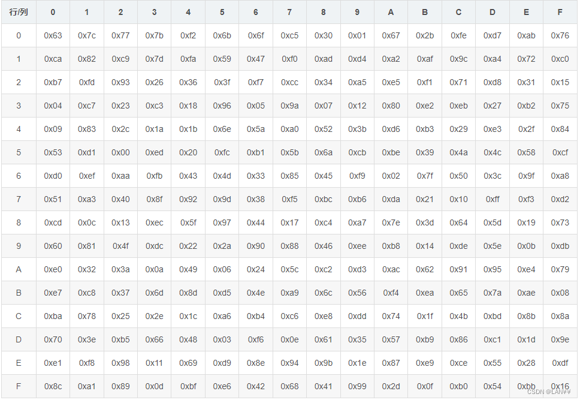Click cell 0x7e in row 8

(x=391, y=222)
